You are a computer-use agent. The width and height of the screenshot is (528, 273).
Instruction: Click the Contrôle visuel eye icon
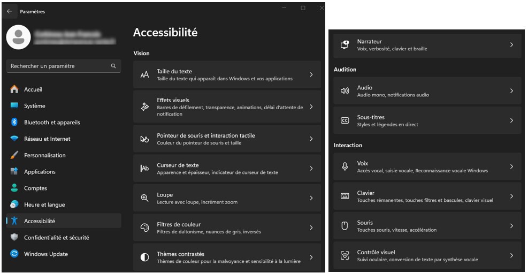pos(345,256)
